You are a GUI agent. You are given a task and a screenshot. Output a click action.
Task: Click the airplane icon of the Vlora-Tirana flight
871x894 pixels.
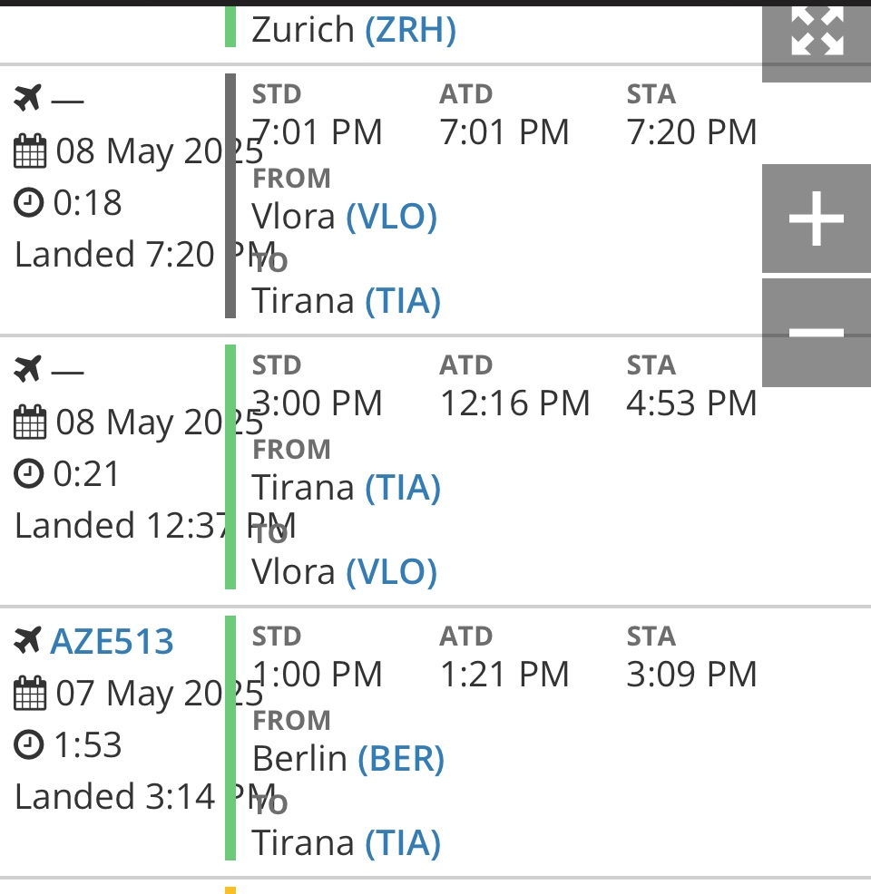[x=29, y=98]
